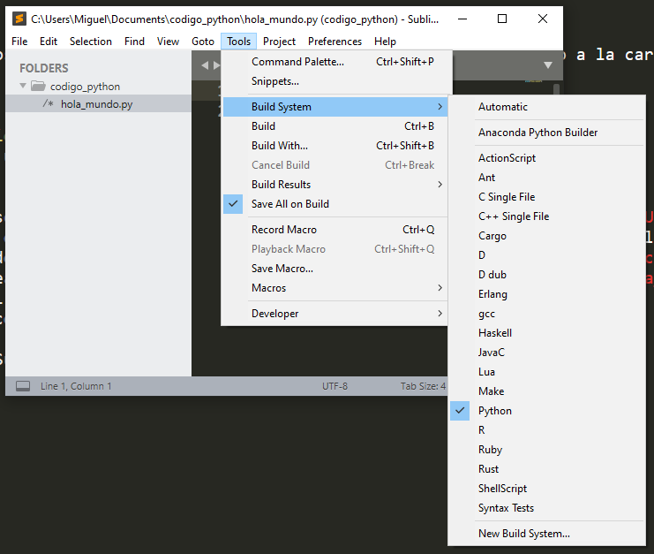The image size is (654, 554).
Task: Select Build With from Tools menu
Action: [x=279, y=146]
